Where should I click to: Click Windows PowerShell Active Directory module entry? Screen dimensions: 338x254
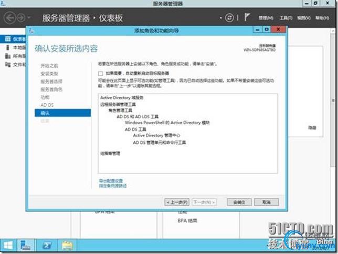tap(167, 123)
